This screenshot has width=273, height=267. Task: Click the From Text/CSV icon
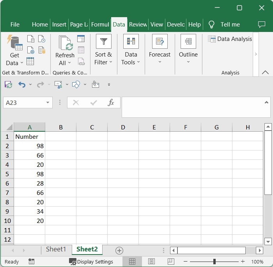(30, 39)
